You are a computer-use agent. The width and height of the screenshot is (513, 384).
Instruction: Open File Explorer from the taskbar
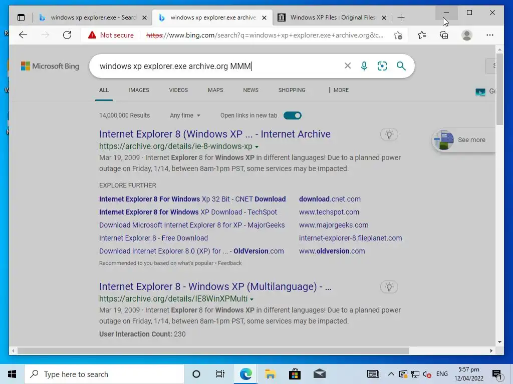pos(270,374)
